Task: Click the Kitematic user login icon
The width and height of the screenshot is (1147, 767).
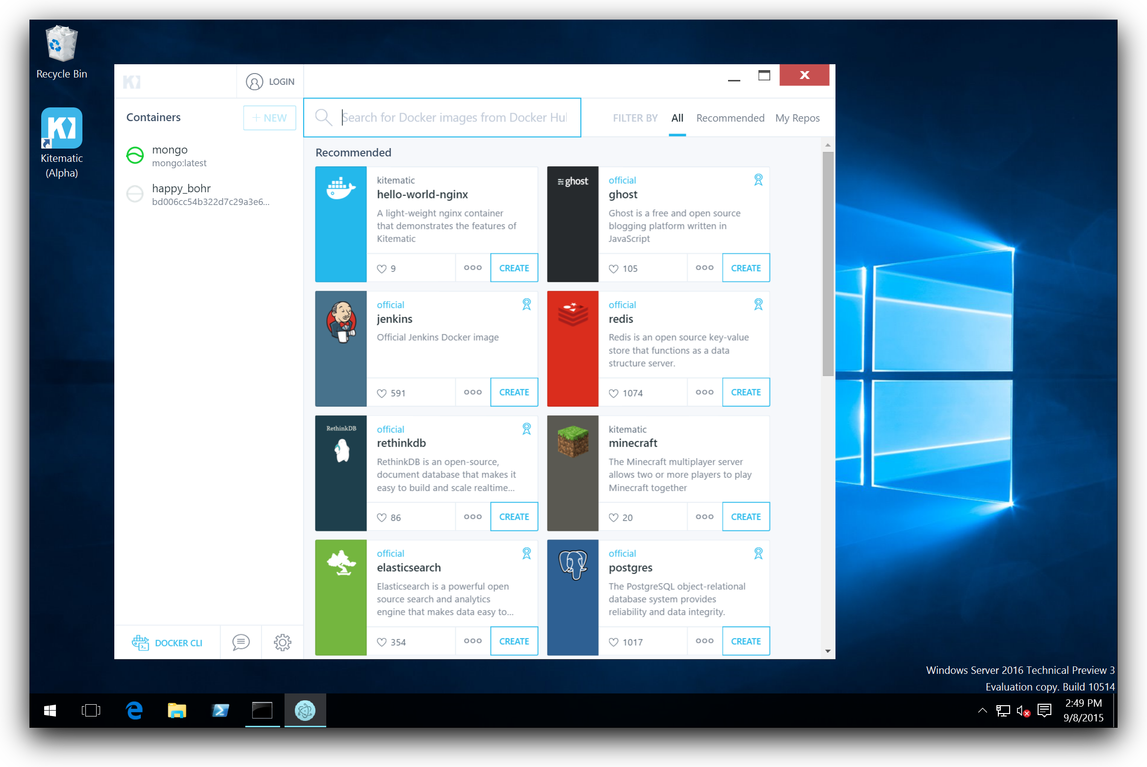Action: [x=255, y=80]
